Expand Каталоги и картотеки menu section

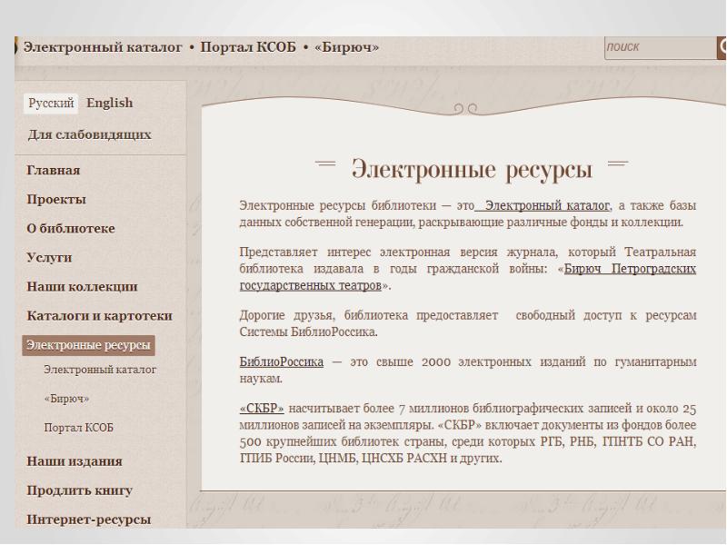tap(100, 315)
